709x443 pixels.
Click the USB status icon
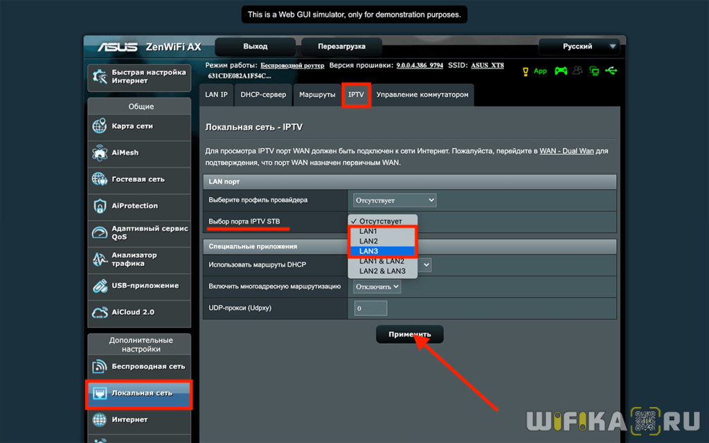tap(610, 71)
